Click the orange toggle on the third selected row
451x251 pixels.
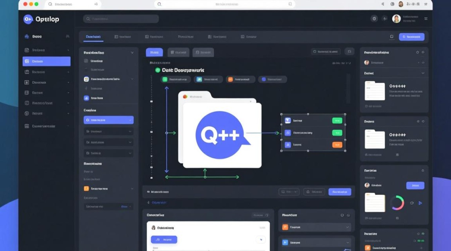click(x=337, y=145)
